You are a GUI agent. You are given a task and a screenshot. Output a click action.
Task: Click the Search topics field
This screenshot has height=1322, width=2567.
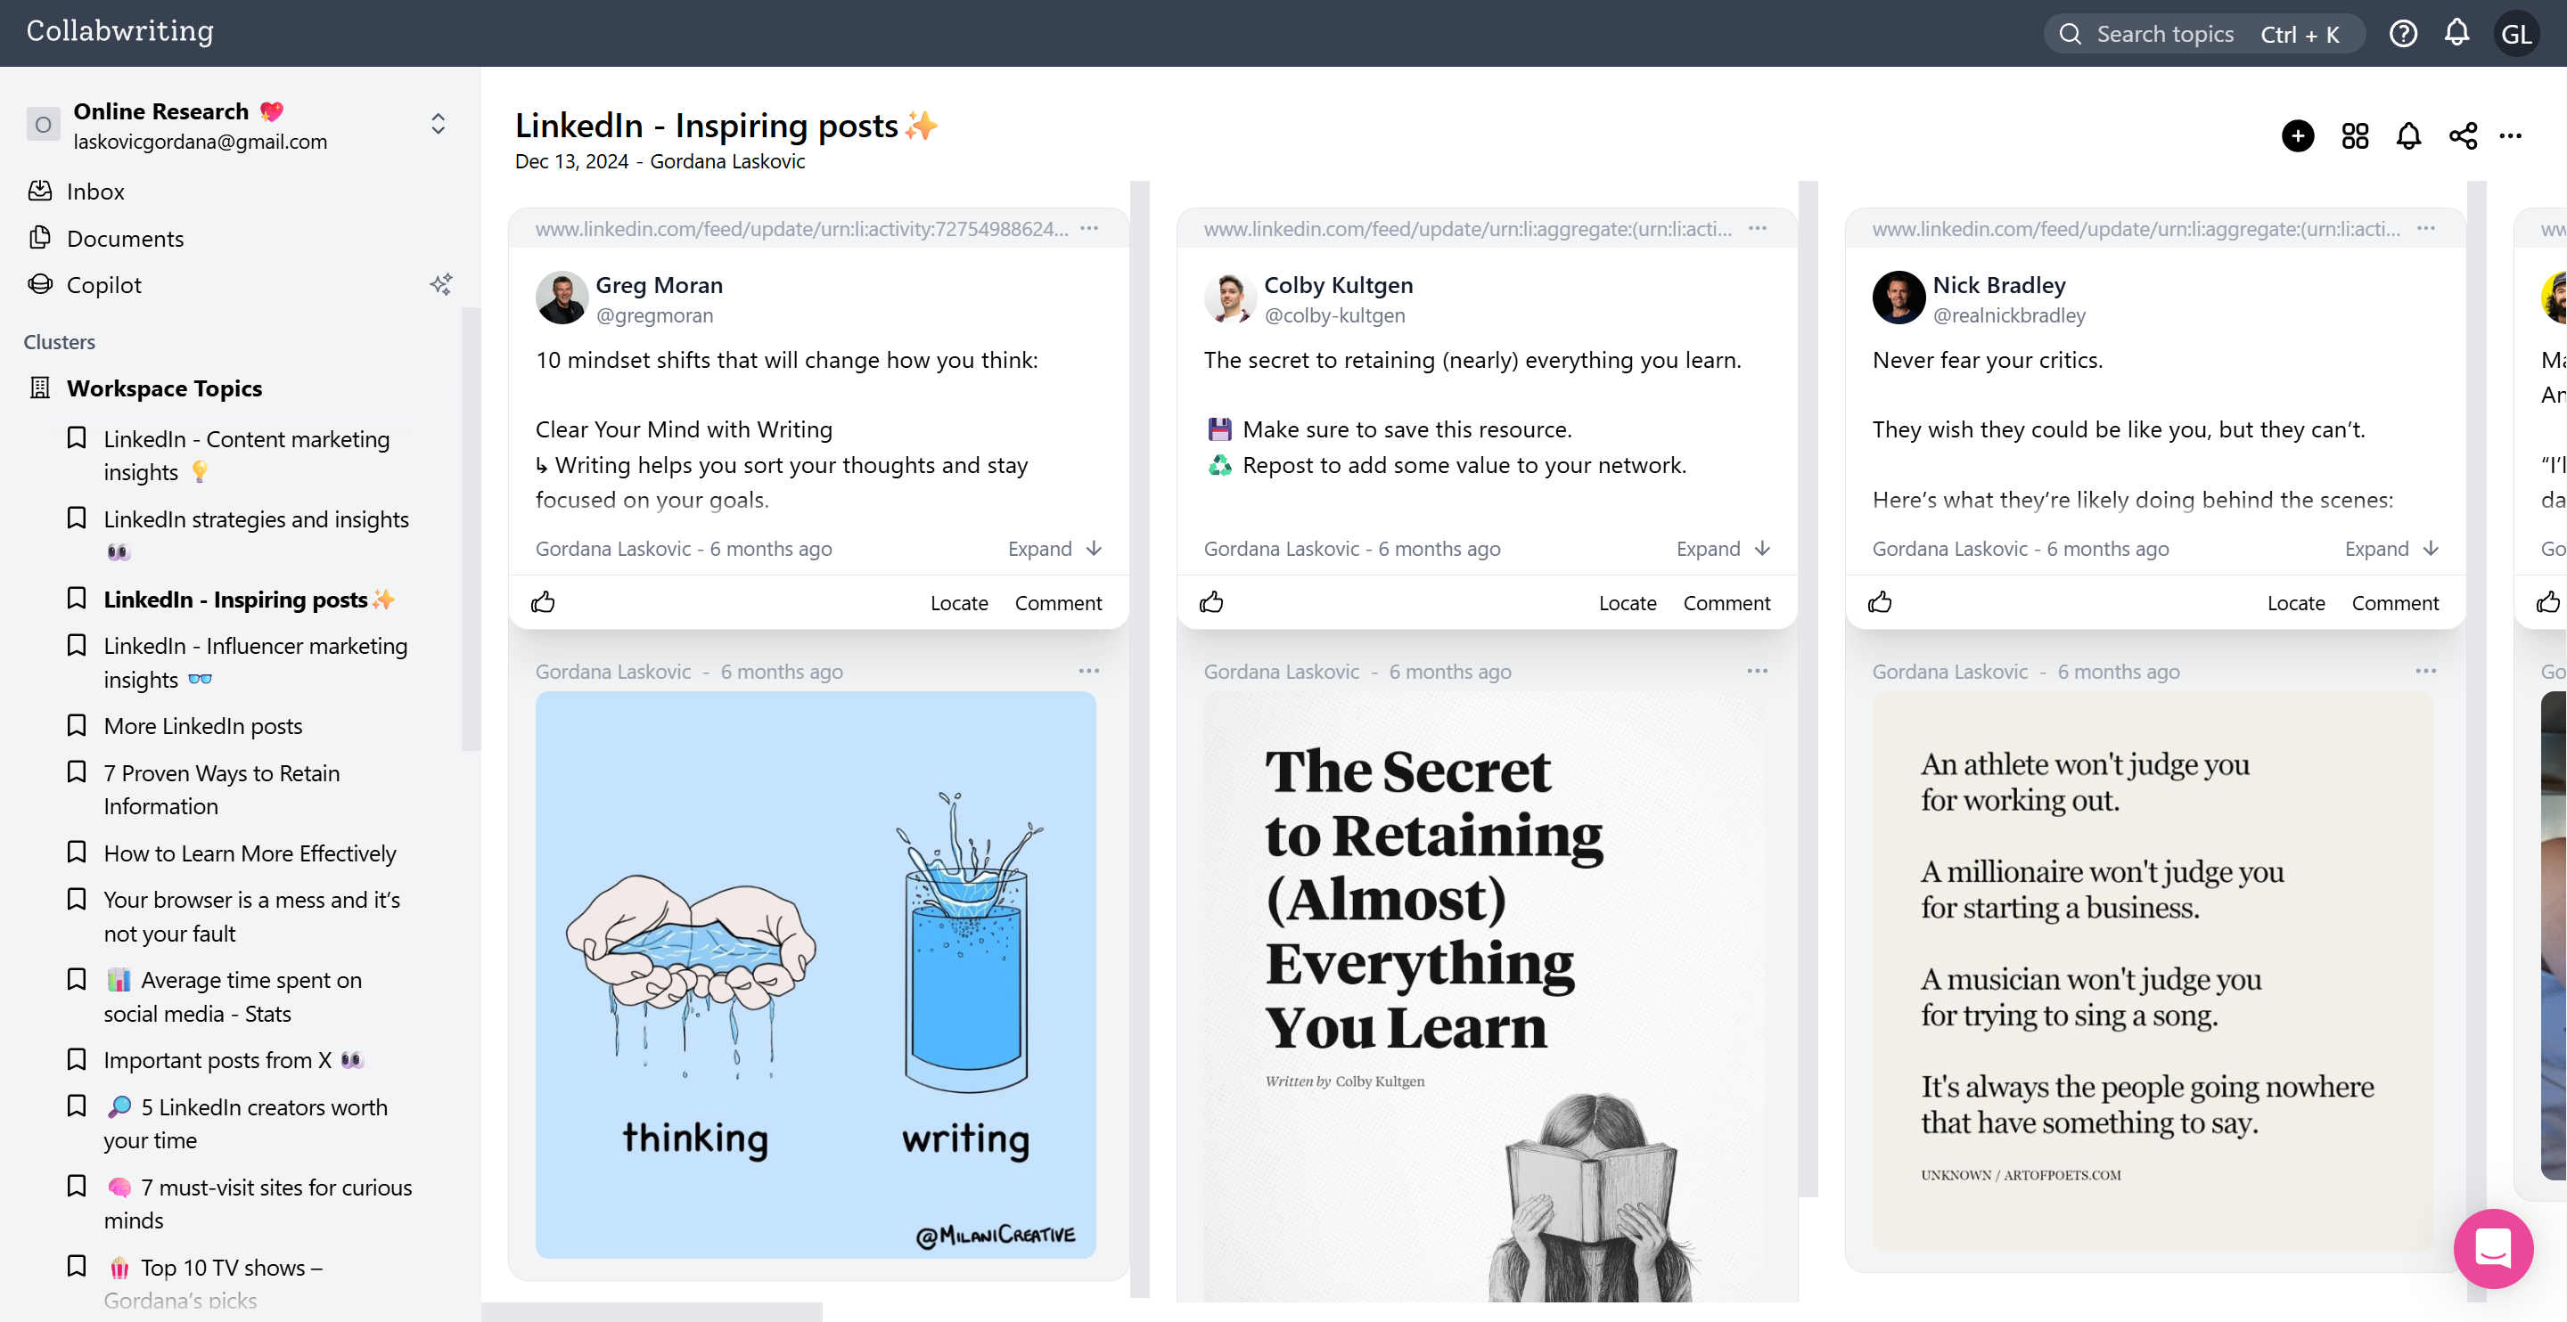point(2204,34)
